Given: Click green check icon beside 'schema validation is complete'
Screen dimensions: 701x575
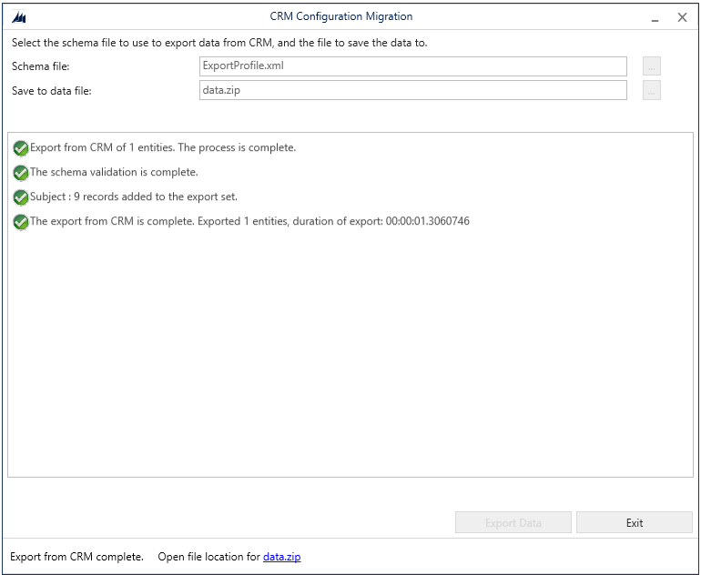Looking at the screenshot, I should pyautogui.click(x=21, y=173).
